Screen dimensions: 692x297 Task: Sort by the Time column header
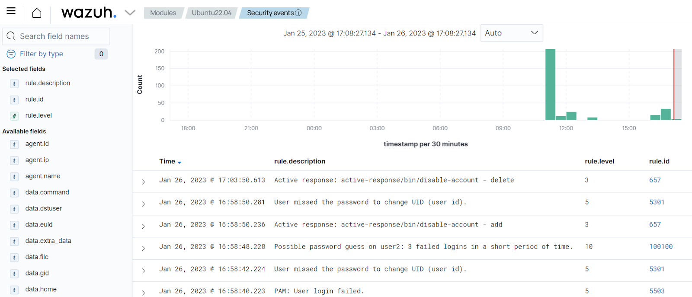click(167, 161)
